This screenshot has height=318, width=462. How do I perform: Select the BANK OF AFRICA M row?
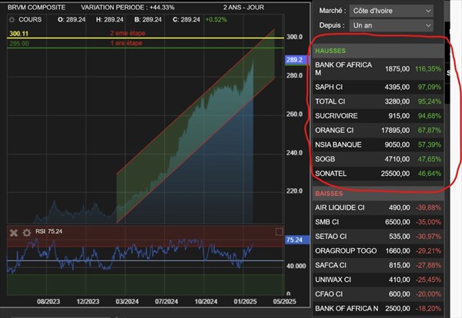pos(378,69)
